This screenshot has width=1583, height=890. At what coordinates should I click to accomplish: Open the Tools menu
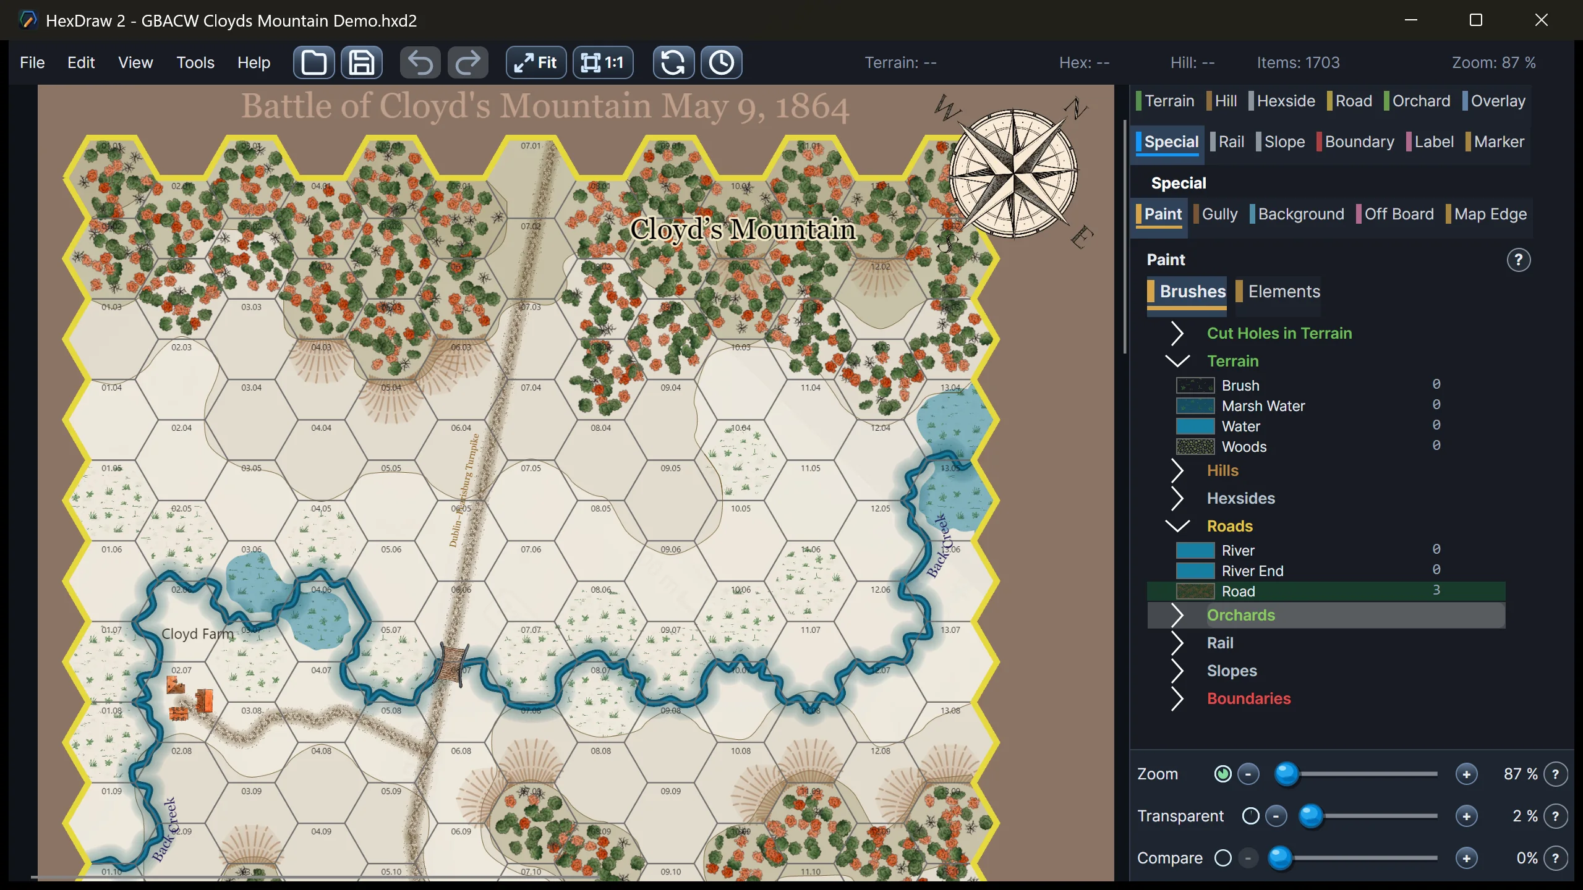click(195, 62)
